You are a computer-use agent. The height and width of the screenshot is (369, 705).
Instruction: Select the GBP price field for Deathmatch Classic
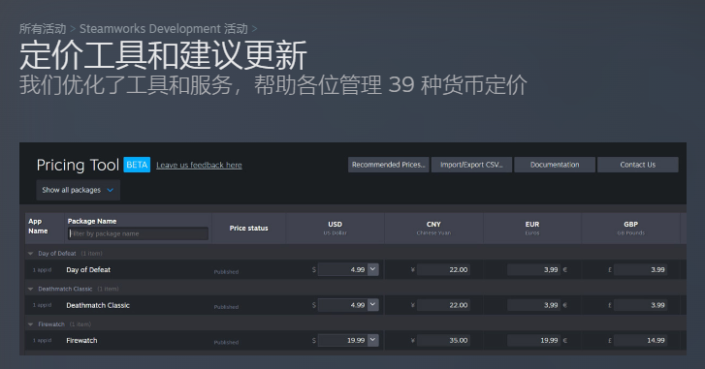[x=641, y=305]
